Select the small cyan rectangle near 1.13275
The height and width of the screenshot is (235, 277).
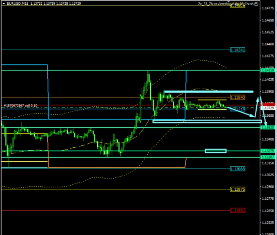coord(215,151)
